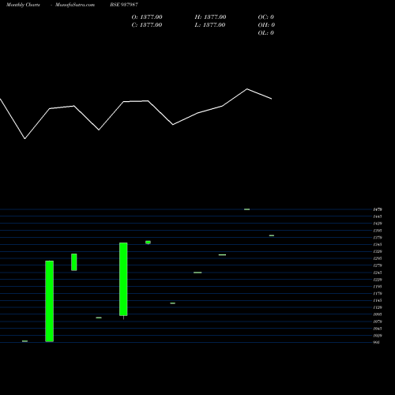Click the bottom price axis label 995
Screen dimensions: 395x395
pos(377,342)
